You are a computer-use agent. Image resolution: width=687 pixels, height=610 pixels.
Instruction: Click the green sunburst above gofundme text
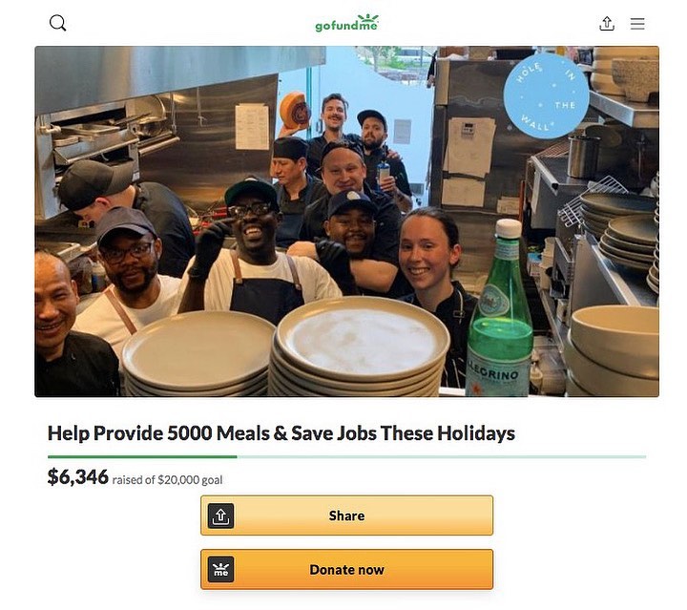[367, 18]
